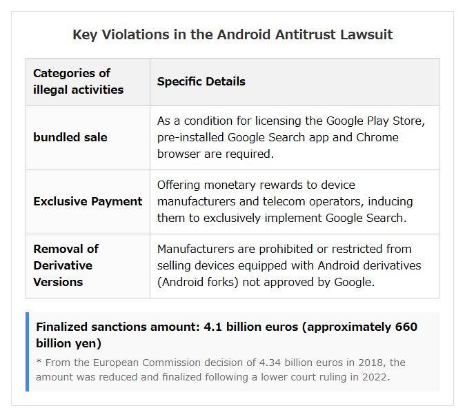Select the Exclusive Payment row label
This screenshot has height=417, width=465.
tap(88, 201)
